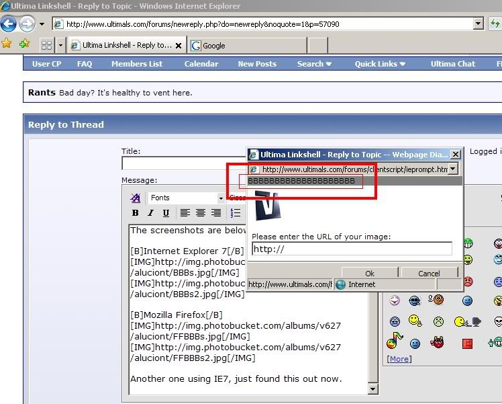Open the More smilies link
This screenshot has width=502, height=404.
(x=399, y=359)
